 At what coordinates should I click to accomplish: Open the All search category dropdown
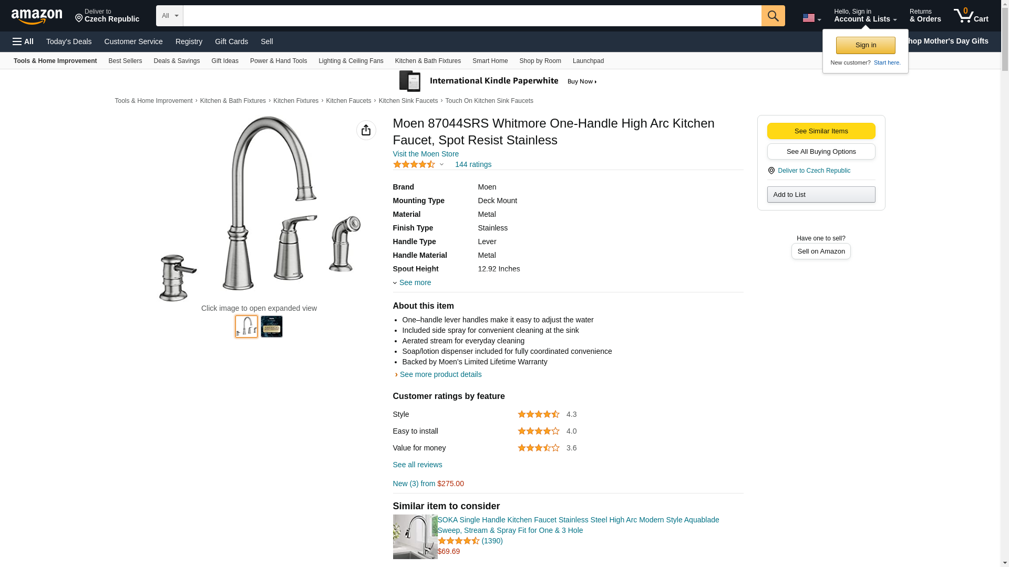tap(169, 16)
